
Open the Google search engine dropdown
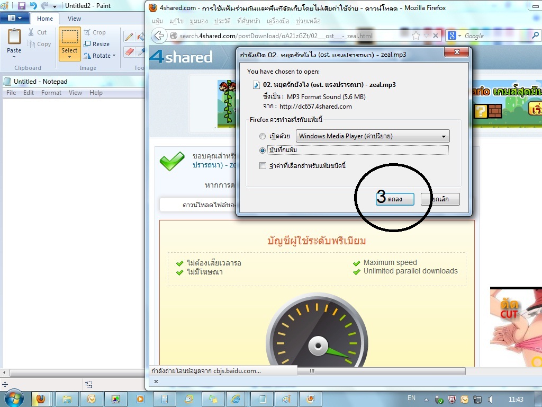[454, 36]
